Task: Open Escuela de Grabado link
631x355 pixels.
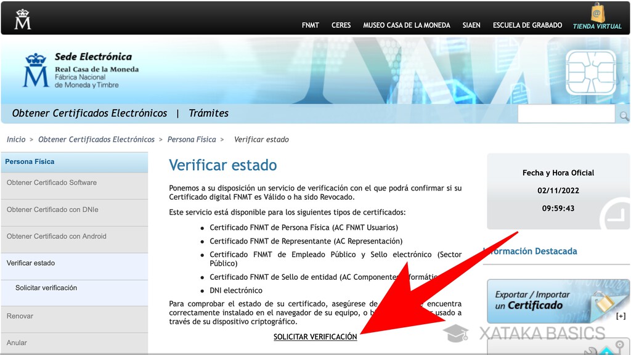Action: 527,25
